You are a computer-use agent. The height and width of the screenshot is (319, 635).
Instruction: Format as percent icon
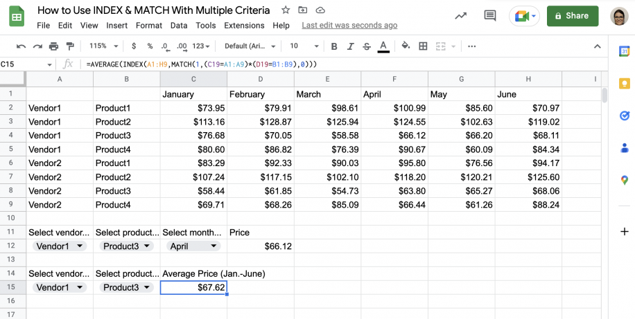click(x=150, y=46)
